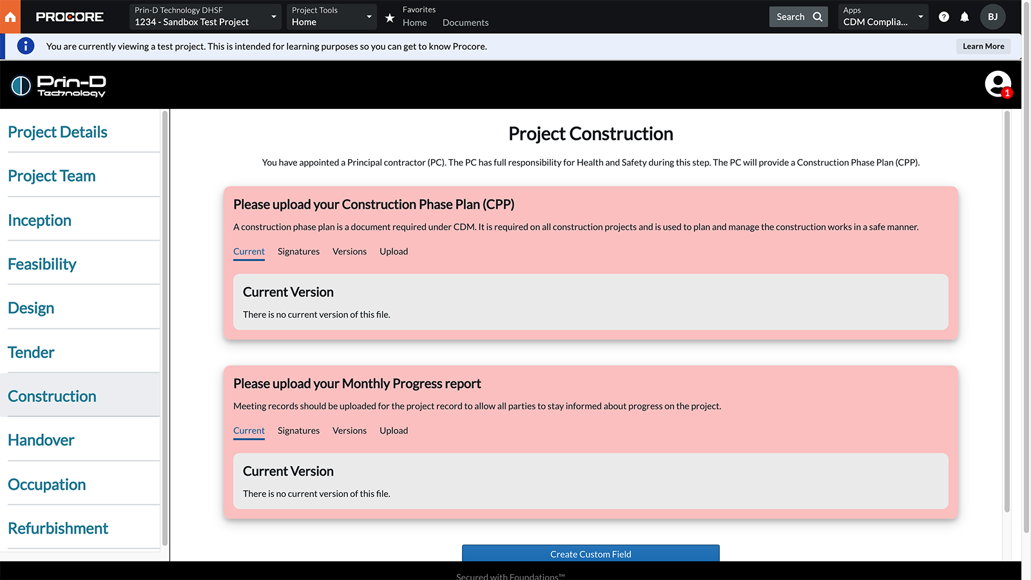Viewport: 1031px width, 580px height.
Task: Click the Procore home icon
Action: tap(10, 17)
